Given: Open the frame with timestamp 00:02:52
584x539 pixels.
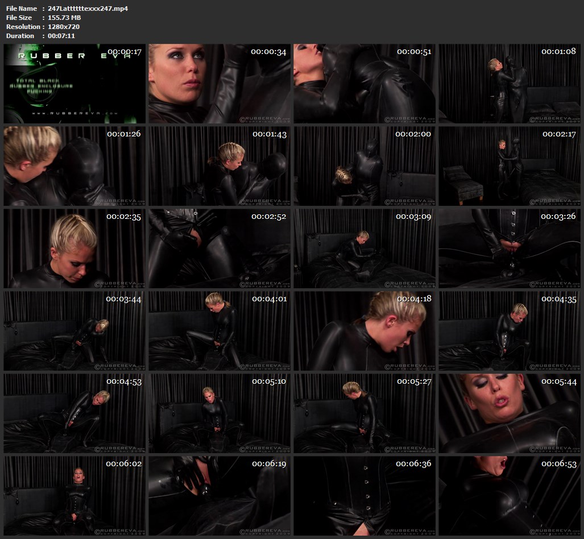Looking at the screenshot, I should point(219,248).
